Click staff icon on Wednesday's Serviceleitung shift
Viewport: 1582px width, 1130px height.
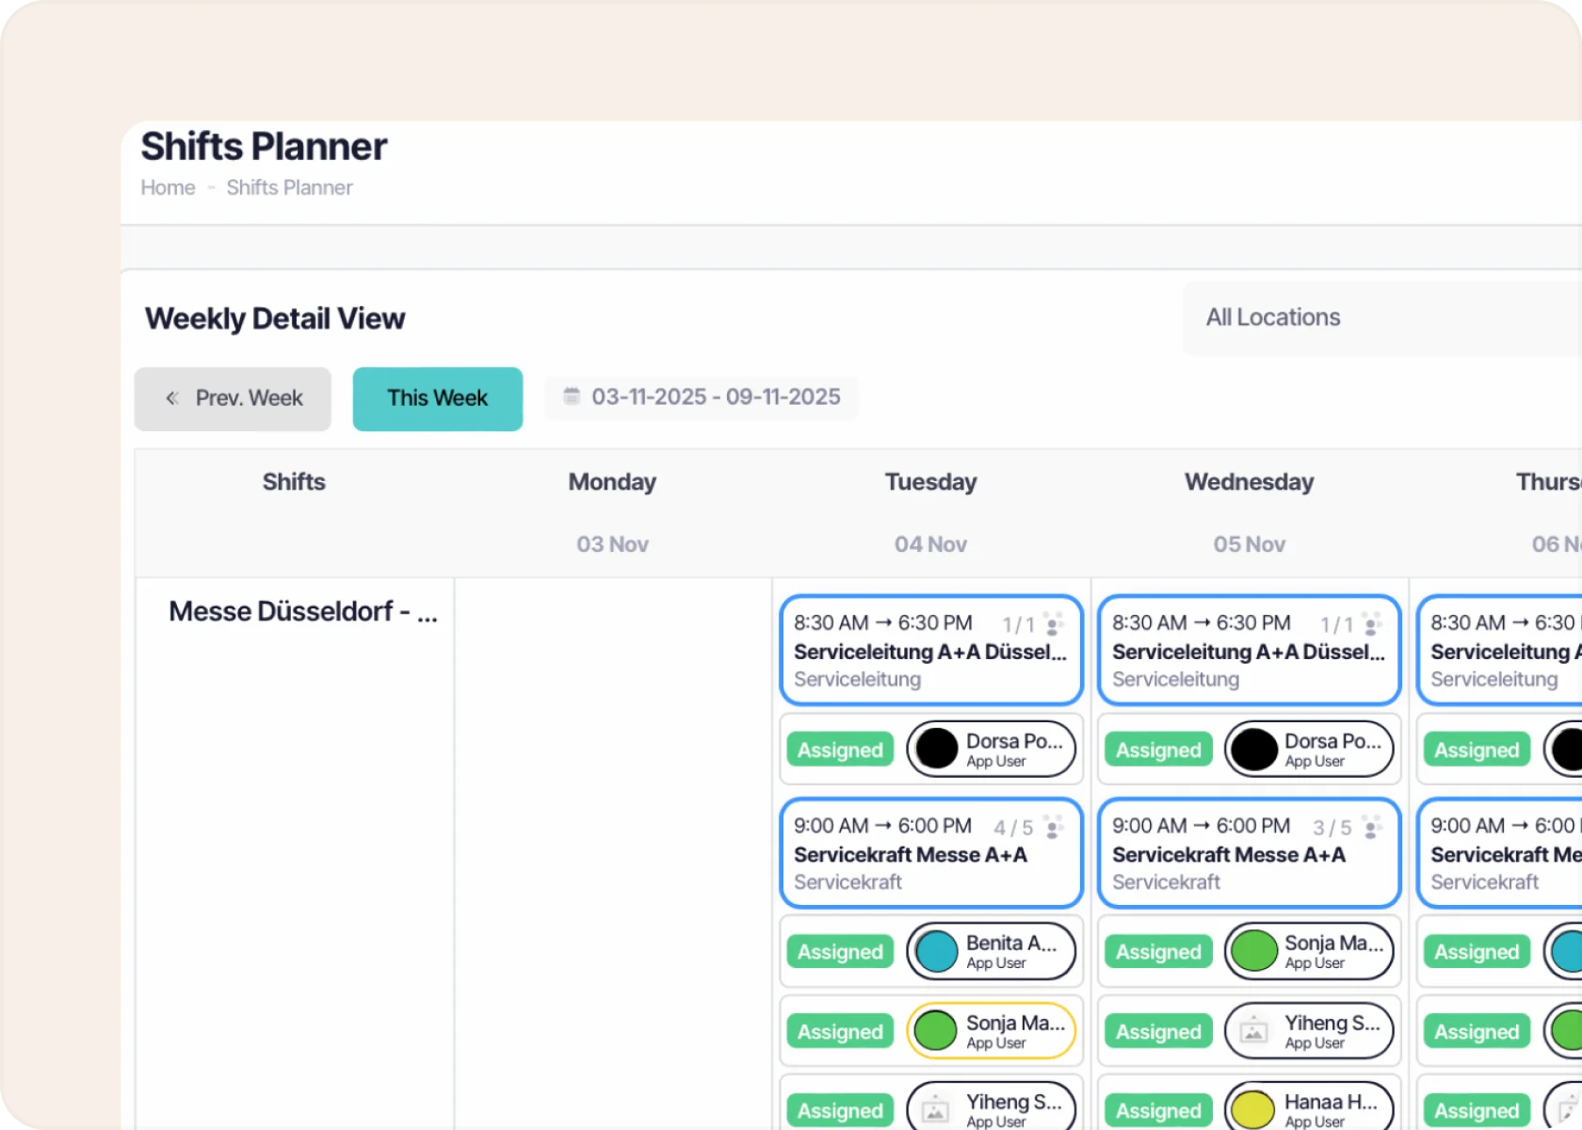(x=1372, y=623)
